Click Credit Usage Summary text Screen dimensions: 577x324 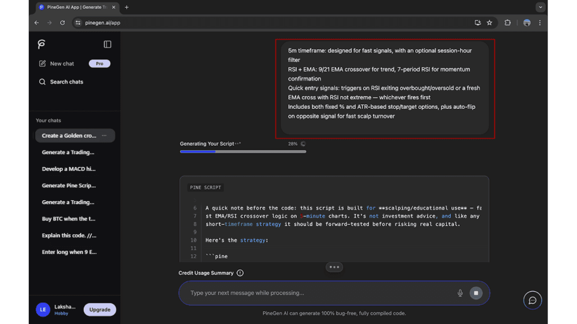pos(206,273)
